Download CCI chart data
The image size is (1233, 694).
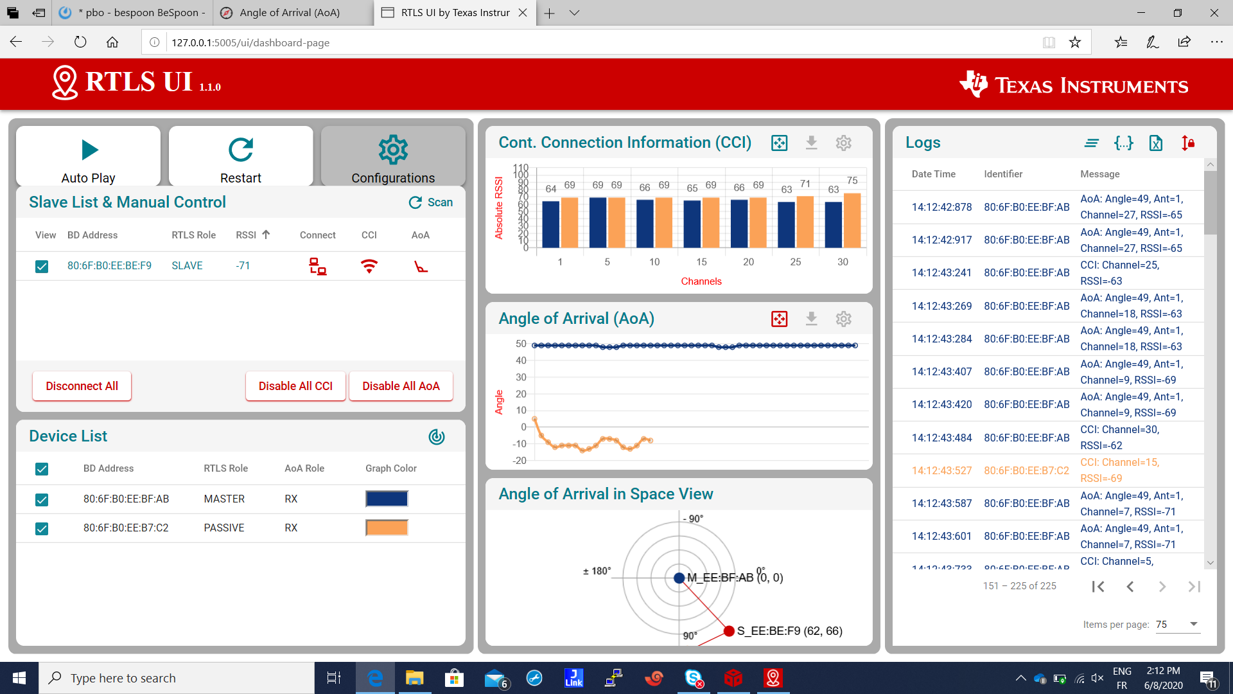tap(811, 143)
